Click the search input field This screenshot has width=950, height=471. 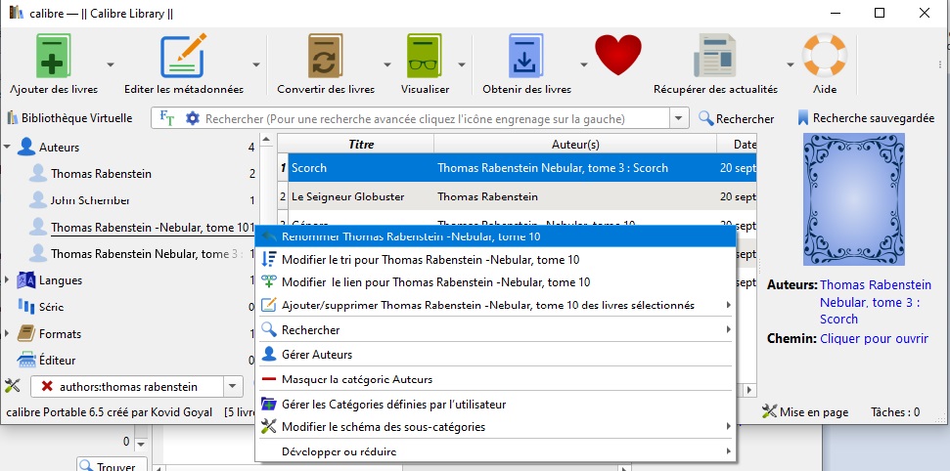[x=435, y=118]
